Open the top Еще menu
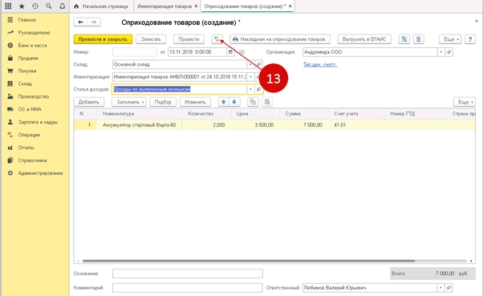 coord(450,39)
